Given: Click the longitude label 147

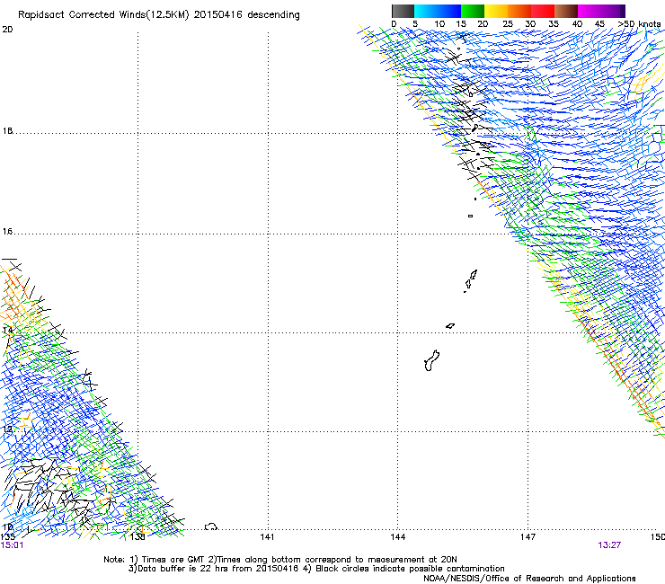Looking at the screenshot, I should coord(528,537).
